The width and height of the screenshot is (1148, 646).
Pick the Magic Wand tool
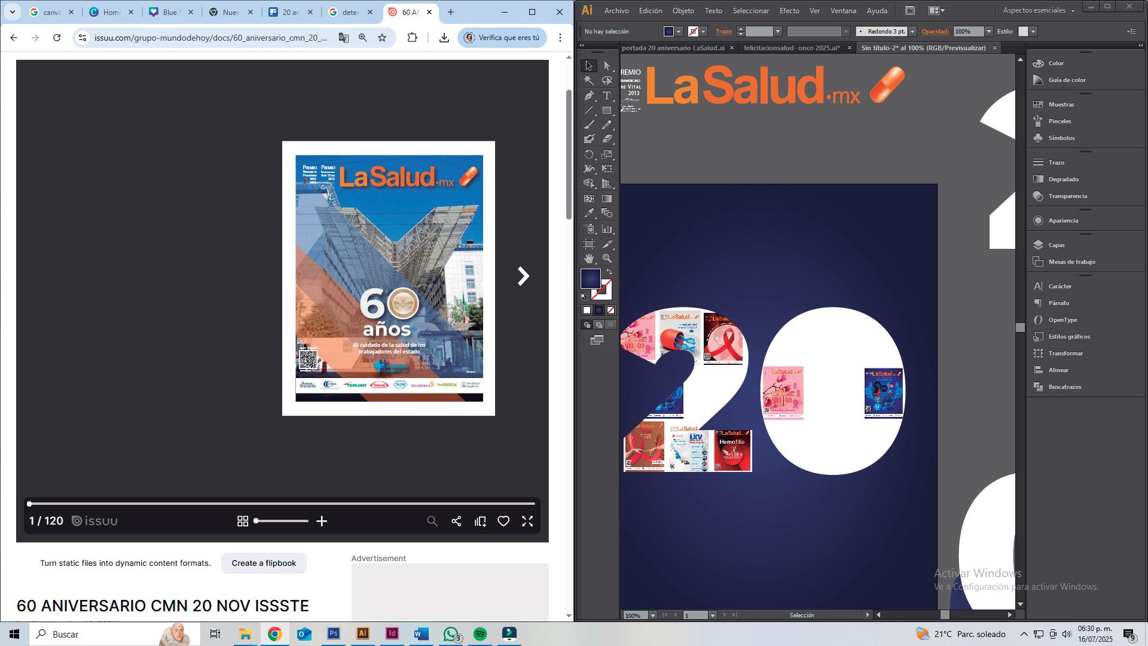(589, 80)
